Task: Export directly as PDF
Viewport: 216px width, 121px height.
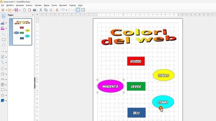Action: click(x=29, y=10)
